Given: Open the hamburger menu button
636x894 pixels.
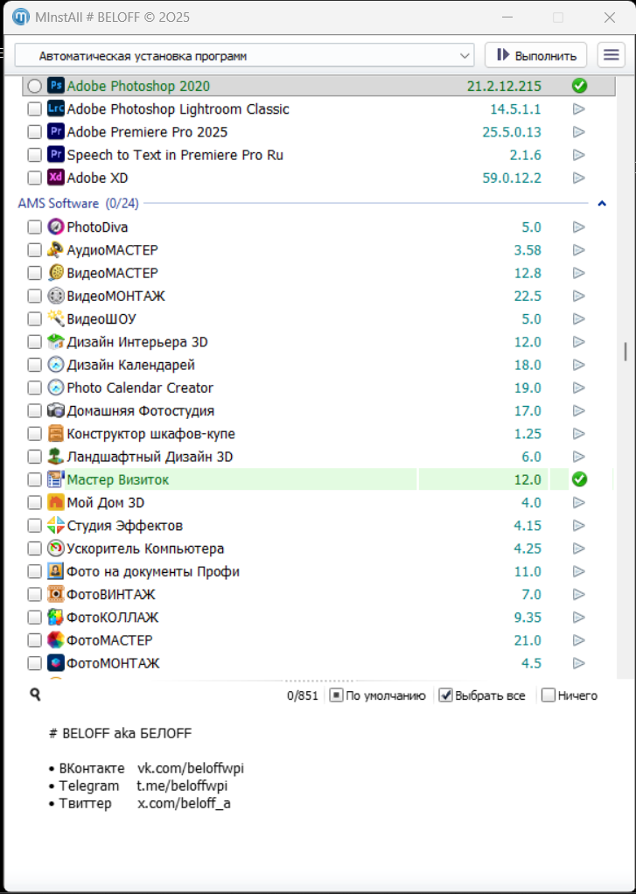Looking at the screenshot, I should coord(612,55).
